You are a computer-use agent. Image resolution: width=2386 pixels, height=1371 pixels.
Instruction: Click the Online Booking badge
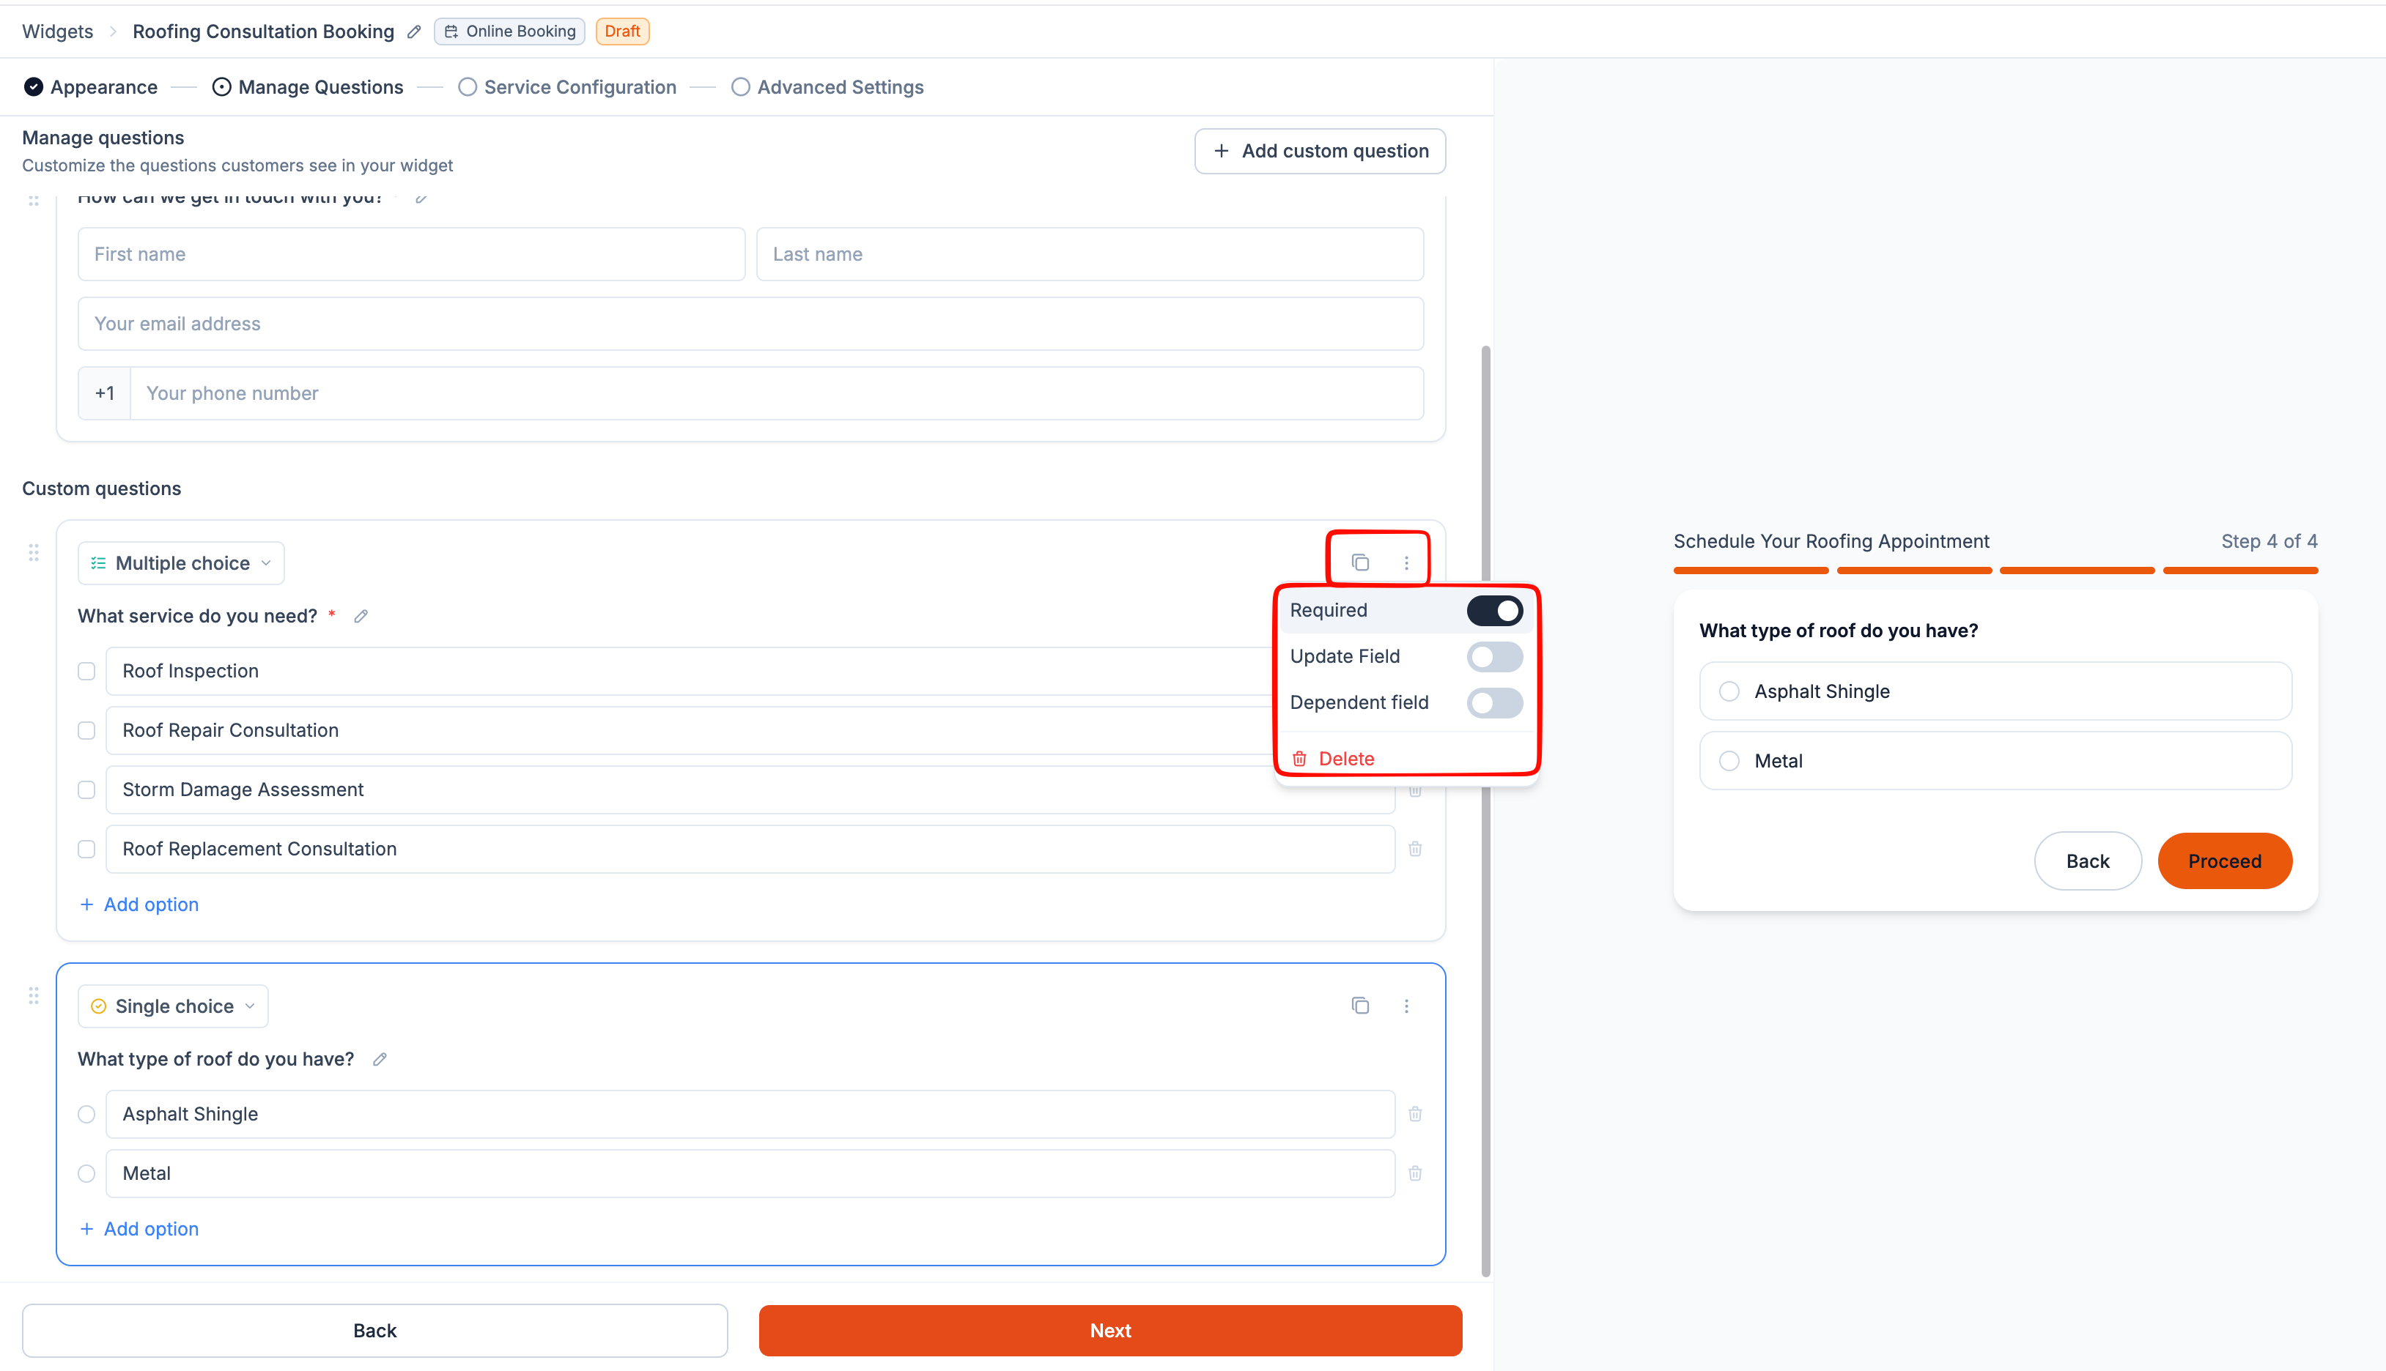click(509, 32)
